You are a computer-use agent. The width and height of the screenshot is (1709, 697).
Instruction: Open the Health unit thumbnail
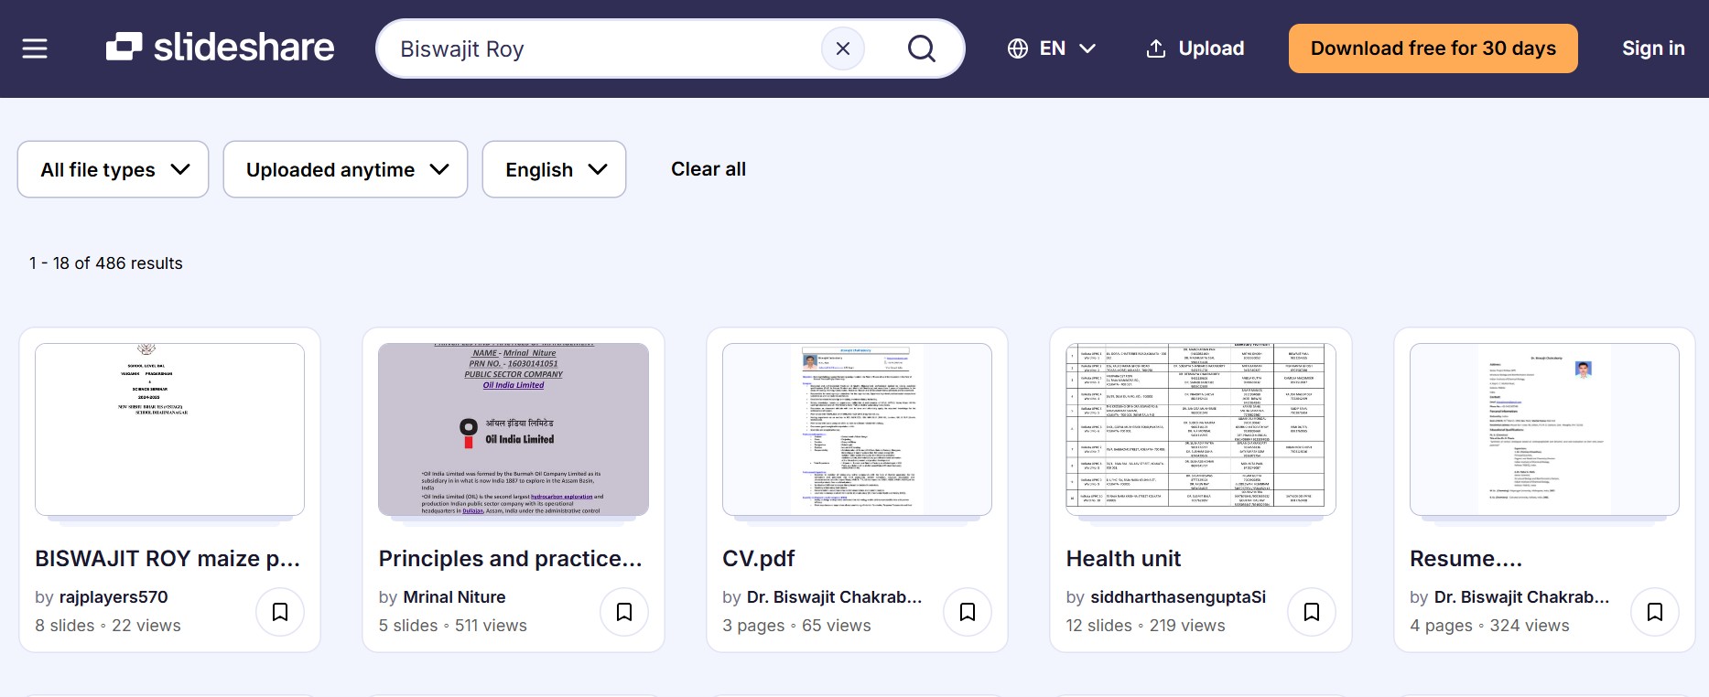1200,429
